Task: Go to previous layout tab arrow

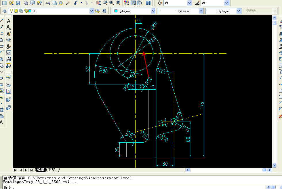Action: tap(21, 170)
